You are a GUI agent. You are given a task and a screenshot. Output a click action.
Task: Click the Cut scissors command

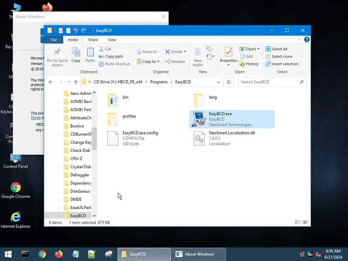pyautogui.click(x=105, y=49)
